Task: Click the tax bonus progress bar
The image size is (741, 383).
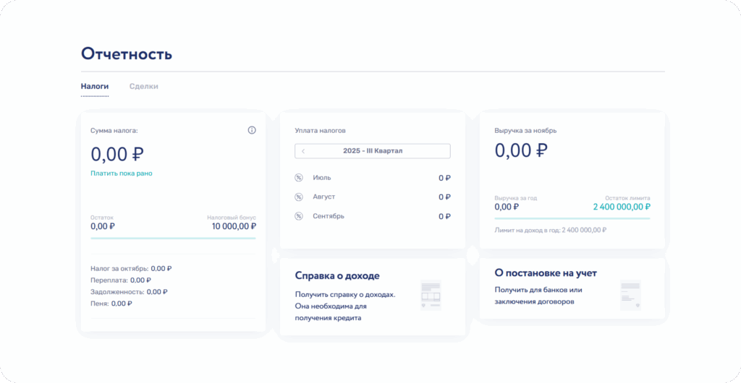Action: click(173, 238)
